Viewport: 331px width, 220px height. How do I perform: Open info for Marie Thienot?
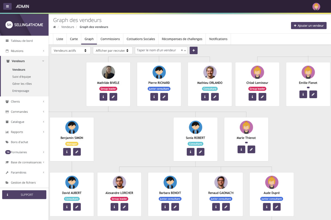(241, 149)
